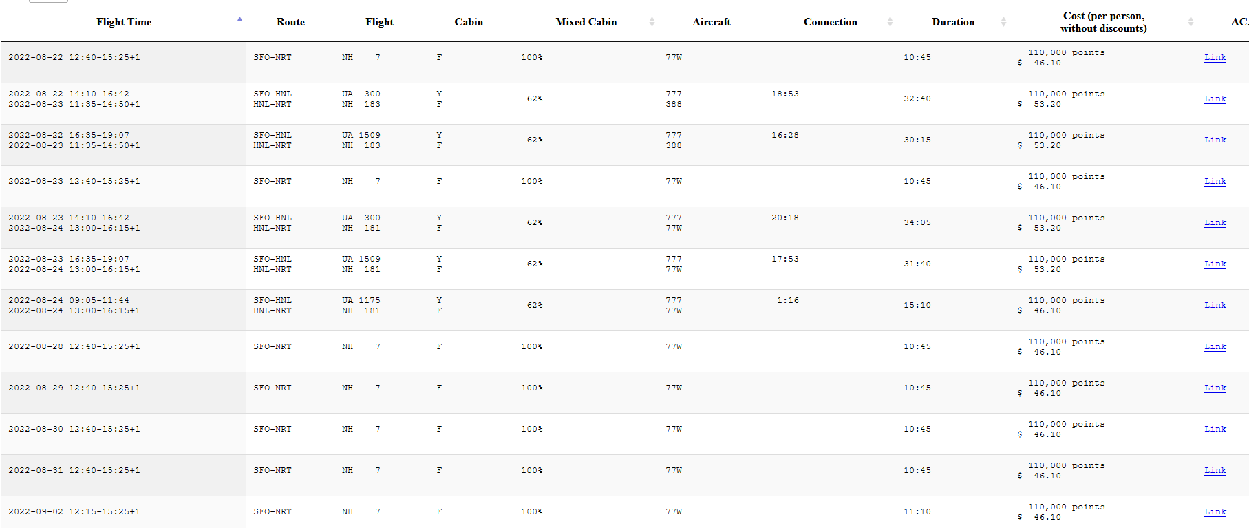Click the Duration column sort arrows
The height and width of the screenshot is (528, 1249).
coord(1003,22)
